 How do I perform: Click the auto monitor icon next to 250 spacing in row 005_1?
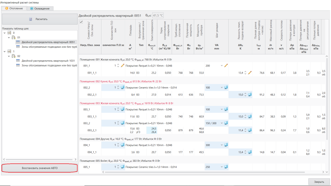226,167
